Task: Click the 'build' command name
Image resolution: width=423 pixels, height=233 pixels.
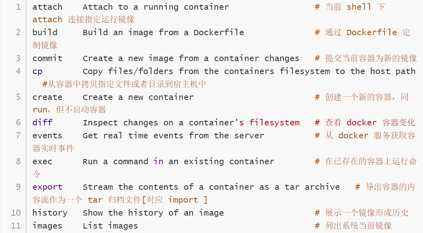Action: click(x=45, y=32)
